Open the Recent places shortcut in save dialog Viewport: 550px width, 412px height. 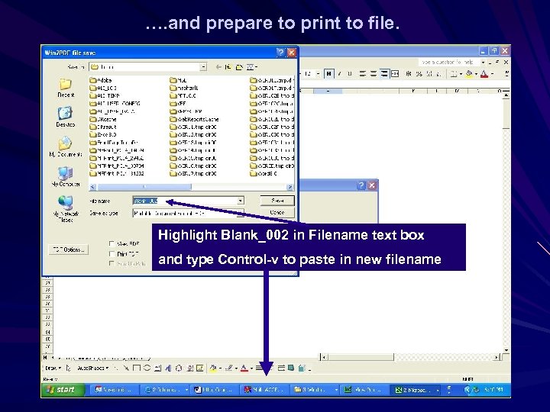[x=66, y=88]
